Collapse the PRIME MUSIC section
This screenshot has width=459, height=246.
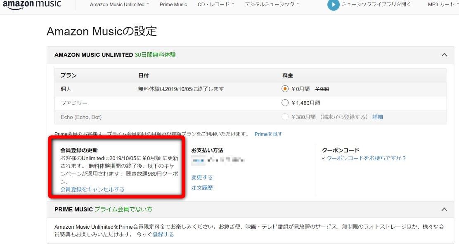[x=445, y=209]
